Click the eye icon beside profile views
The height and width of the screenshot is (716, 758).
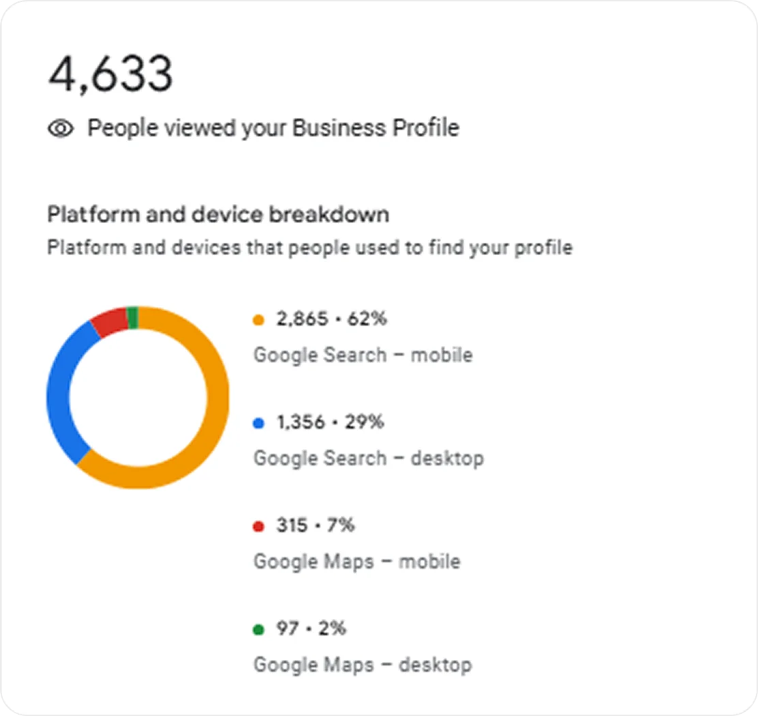pos(61,128)
